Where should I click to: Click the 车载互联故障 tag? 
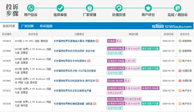click(115, 93)
